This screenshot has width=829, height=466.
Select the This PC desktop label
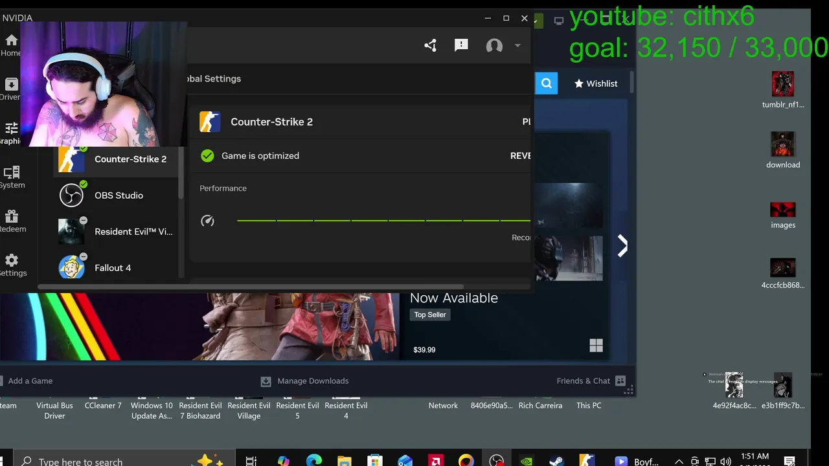pyautogui.click(x=589, y=405)
